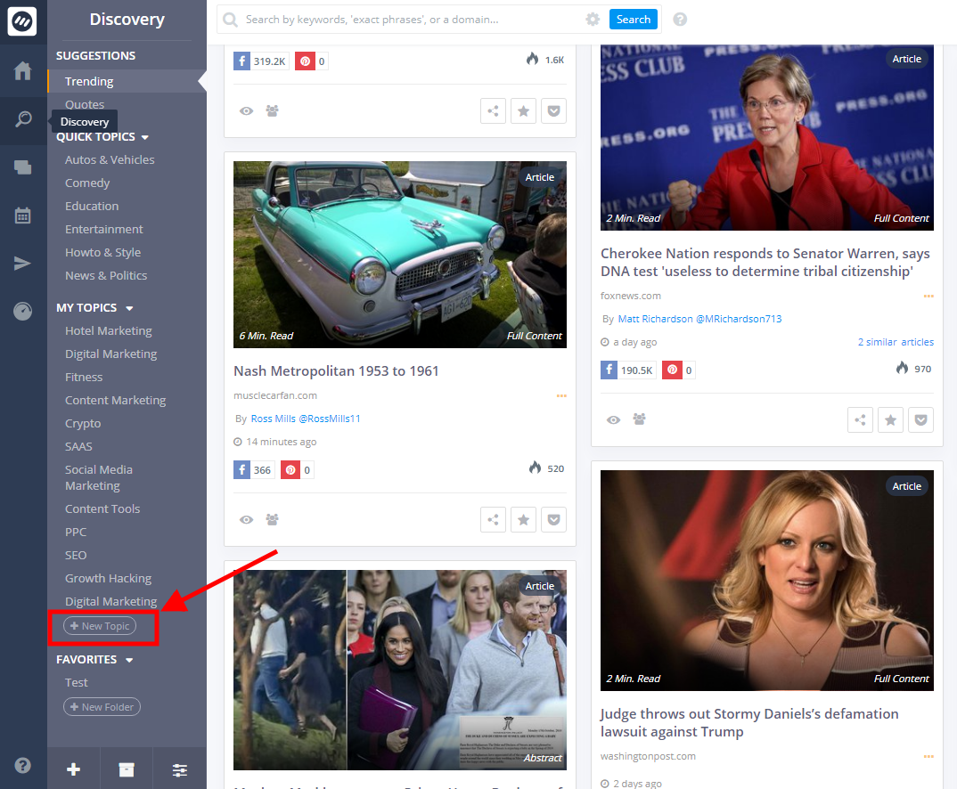Open the sliders settings icon in bottom toolbar
This screenshot has width=957, height=789.
tap(179, 769)
